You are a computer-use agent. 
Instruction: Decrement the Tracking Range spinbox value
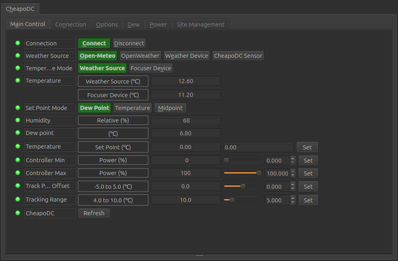pos(293,202)
